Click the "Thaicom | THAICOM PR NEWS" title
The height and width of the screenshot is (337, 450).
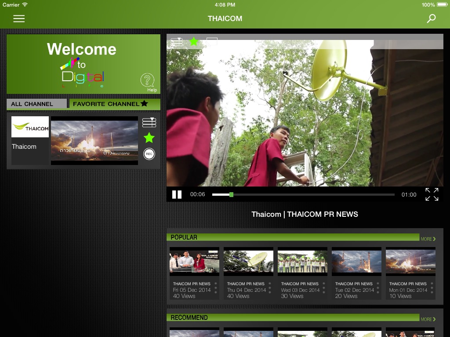tap(305, 214)
